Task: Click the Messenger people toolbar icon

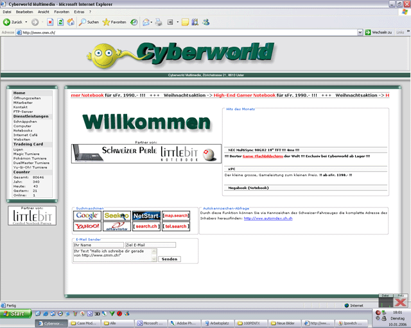Action: [x=206, y=22]
